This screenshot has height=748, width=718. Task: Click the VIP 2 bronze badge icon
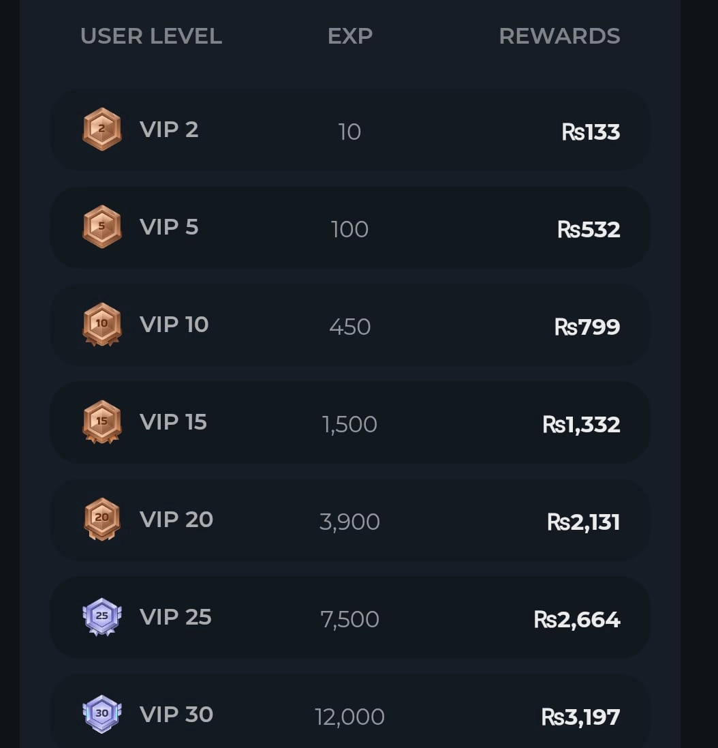point(102,129)
